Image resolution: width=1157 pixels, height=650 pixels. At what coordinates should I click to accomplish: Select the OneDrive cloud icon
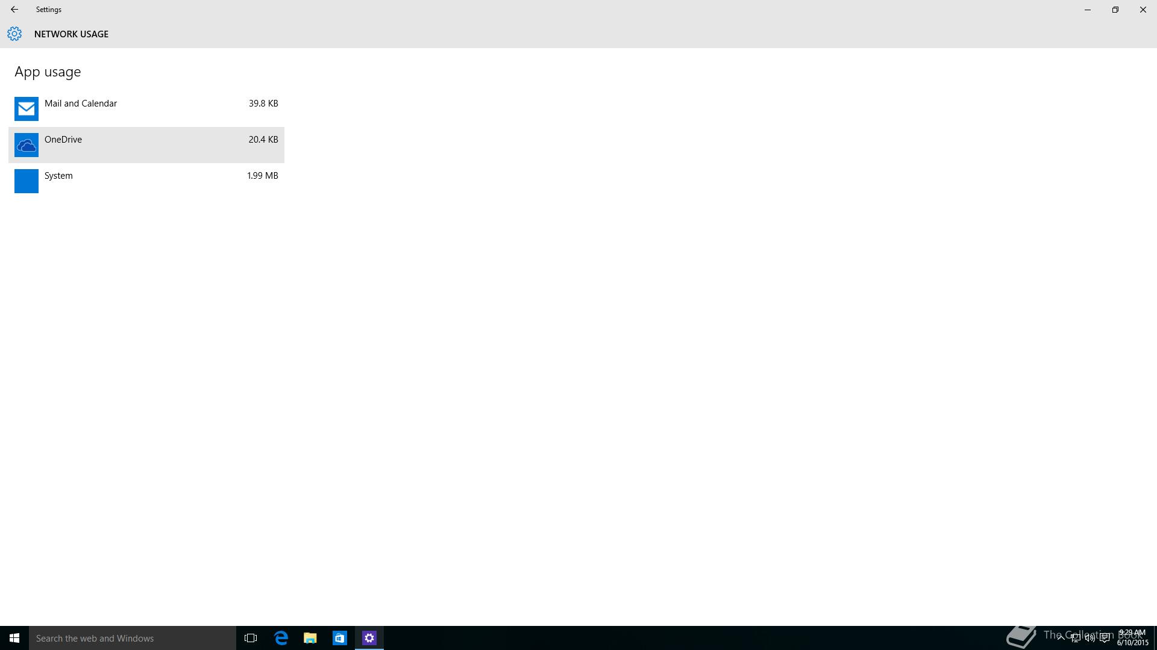coord(27,145)
